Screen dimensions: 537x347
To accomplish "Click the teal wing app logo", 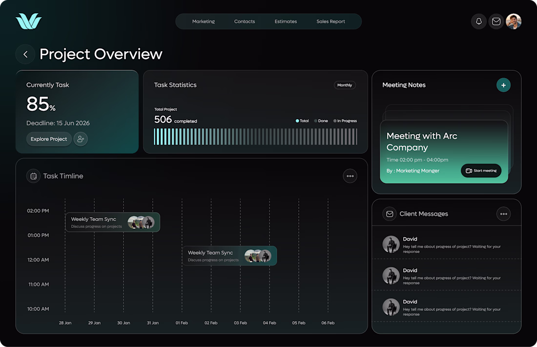I will pos(28,21).
